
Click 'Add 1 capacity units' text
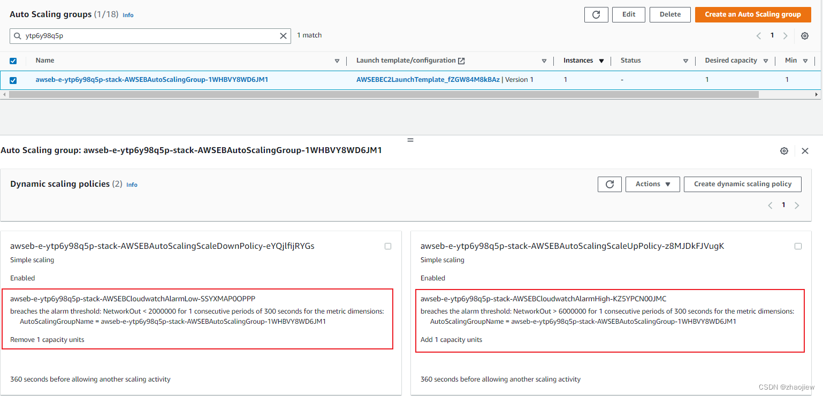(451, 340)
